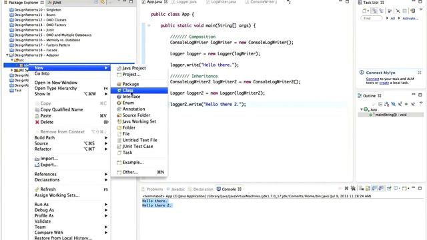Choose Source Folder from the submenu
The height and width of the screenshot is (240, 427).
[139, 115]
